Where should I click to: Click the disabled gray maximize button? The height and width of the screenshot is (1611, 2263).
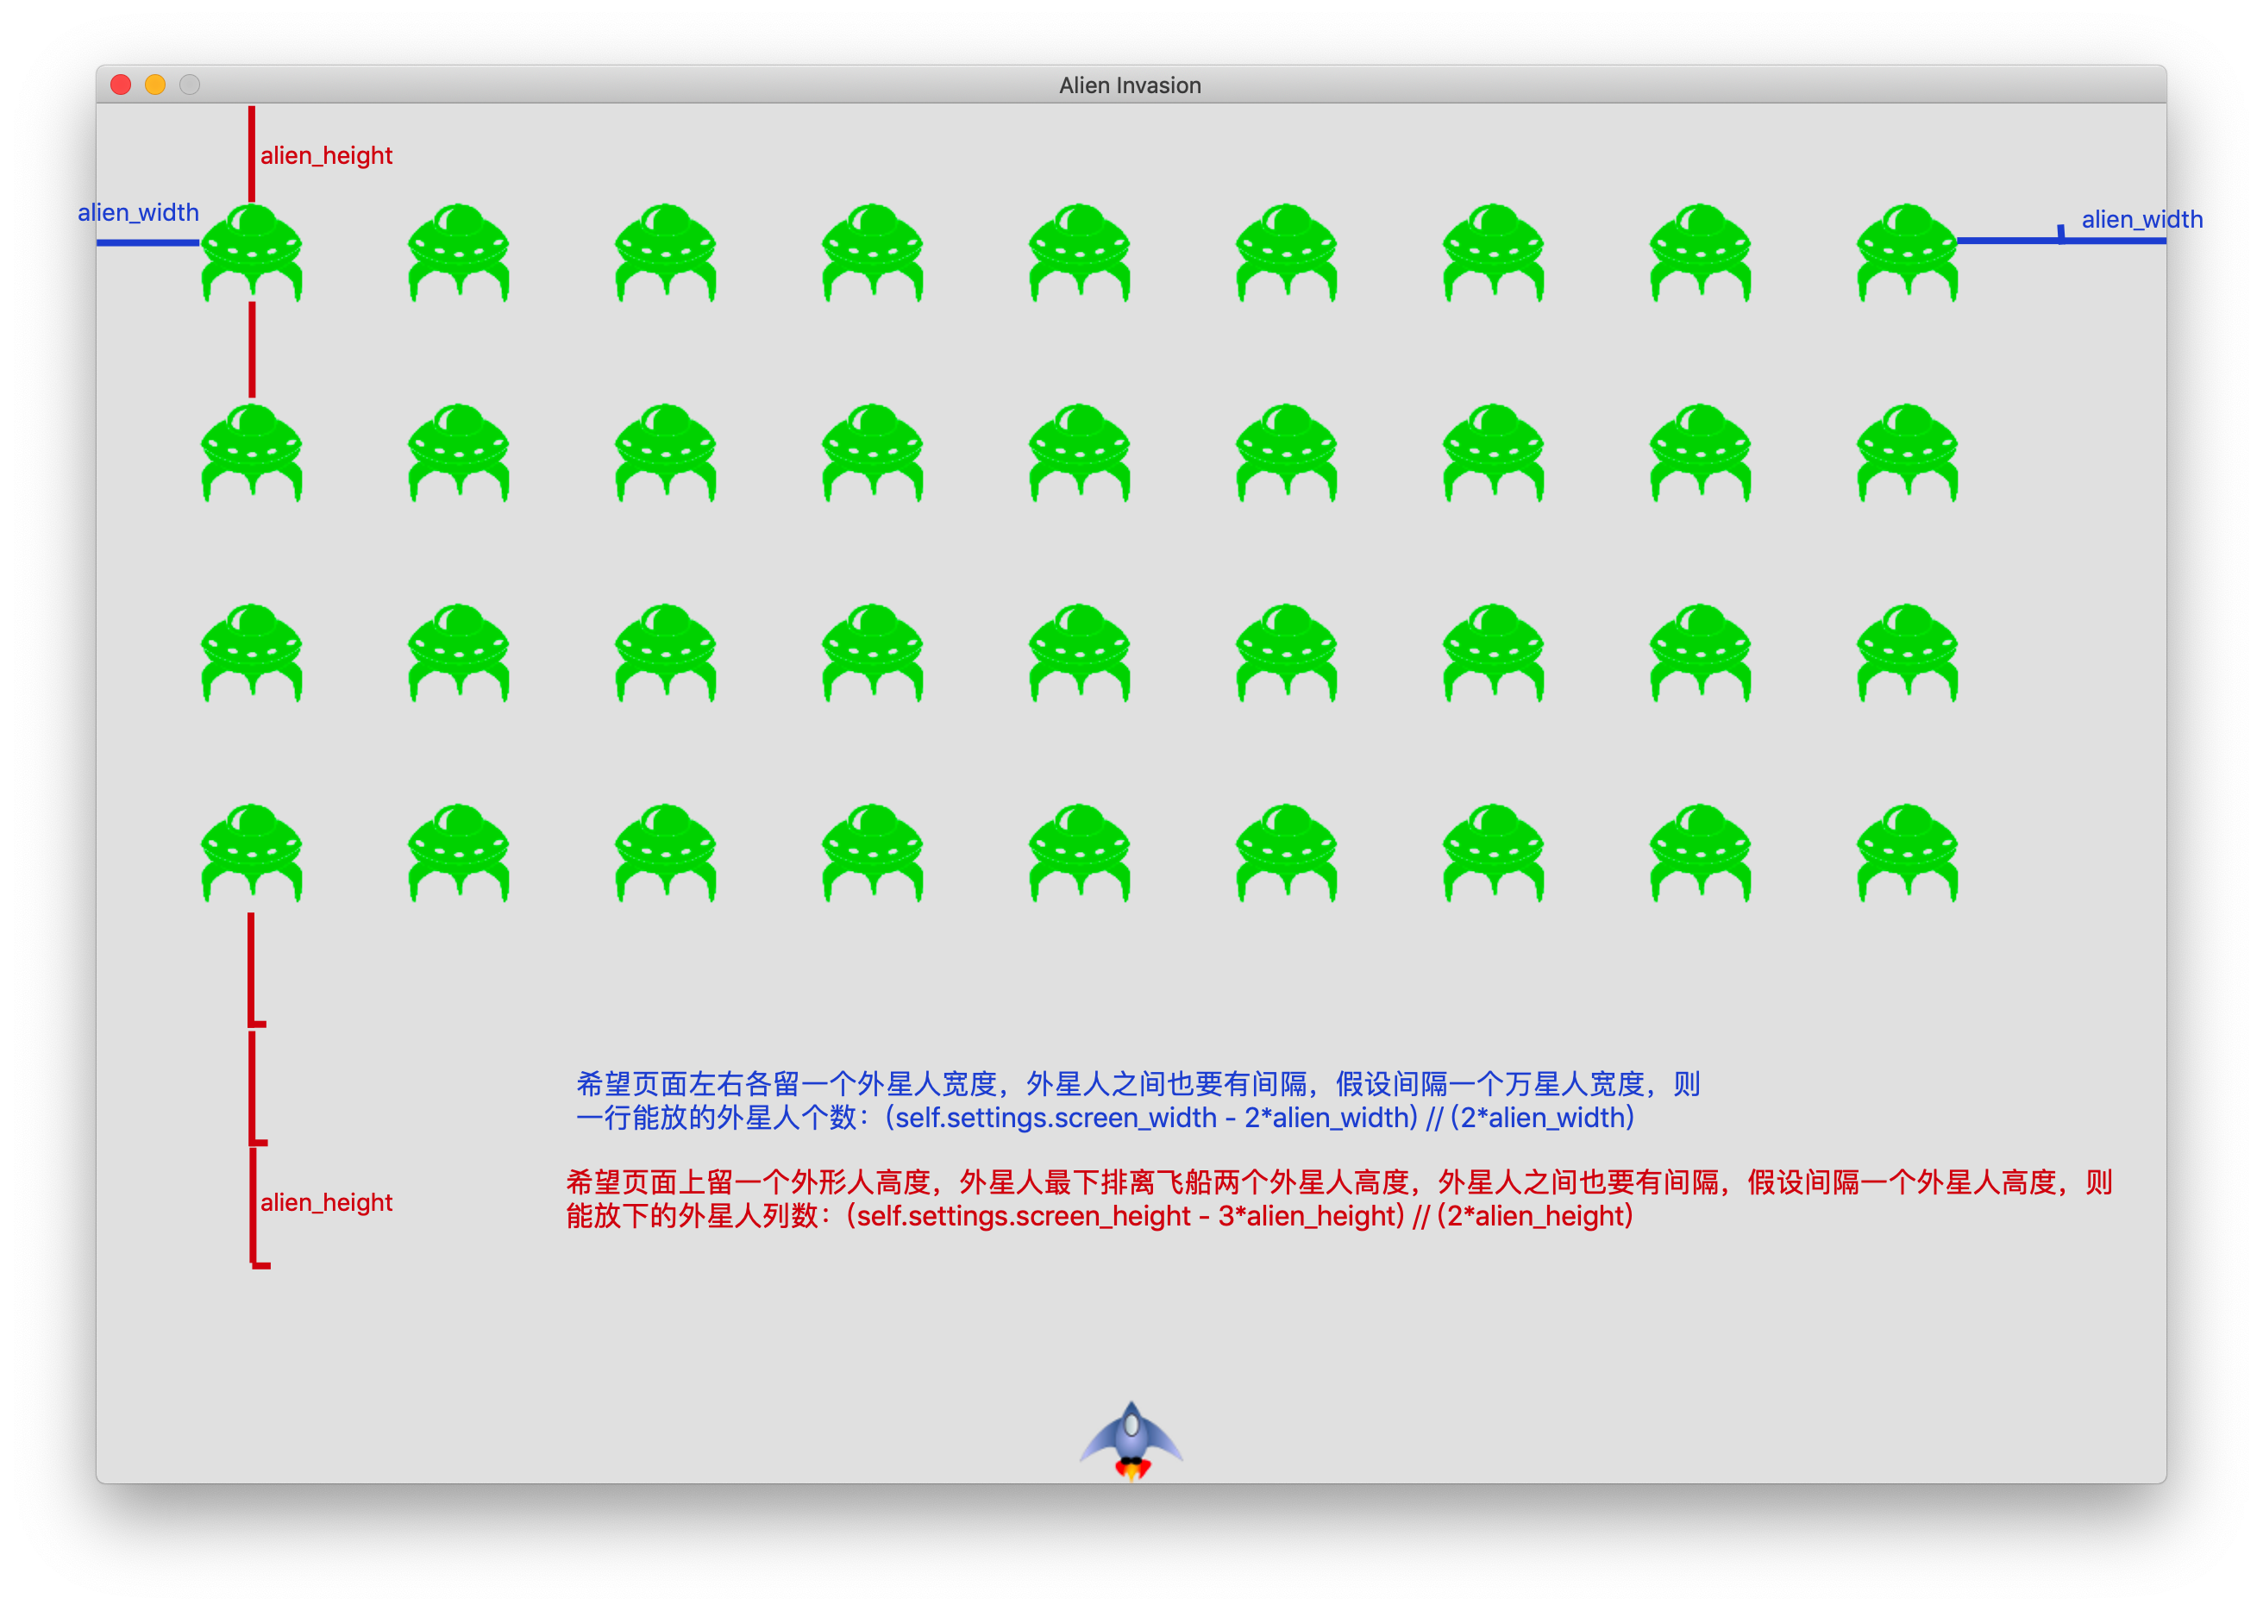(x=190, y=85)
